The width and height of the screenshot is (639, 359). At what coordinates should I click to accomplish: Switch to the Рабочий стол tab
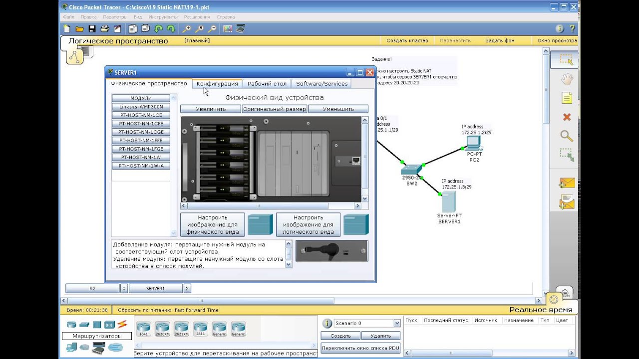click(x=267, y=84)
